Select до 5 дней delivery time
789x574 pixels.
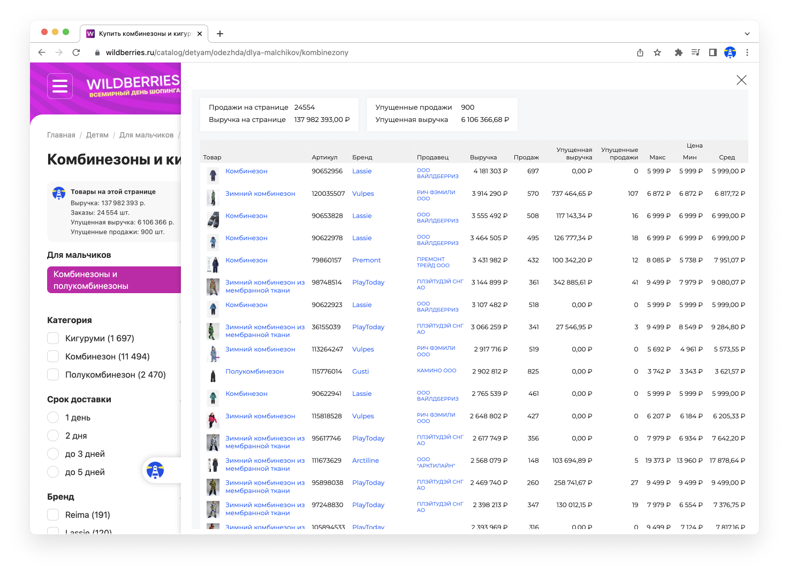pos(53,472)
